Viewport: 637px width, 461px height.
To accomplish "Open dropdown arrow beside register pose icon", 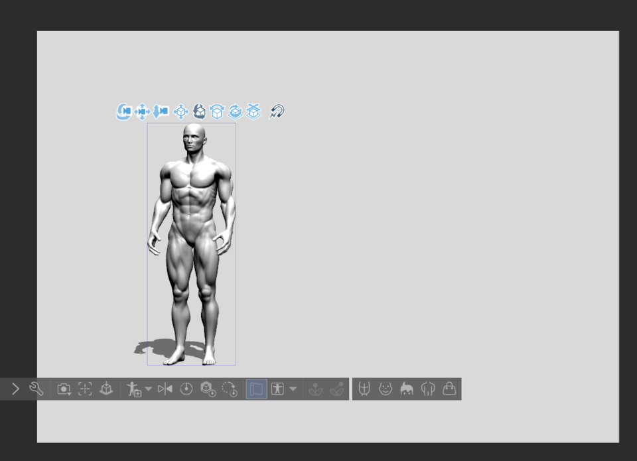I will point(148,389).
